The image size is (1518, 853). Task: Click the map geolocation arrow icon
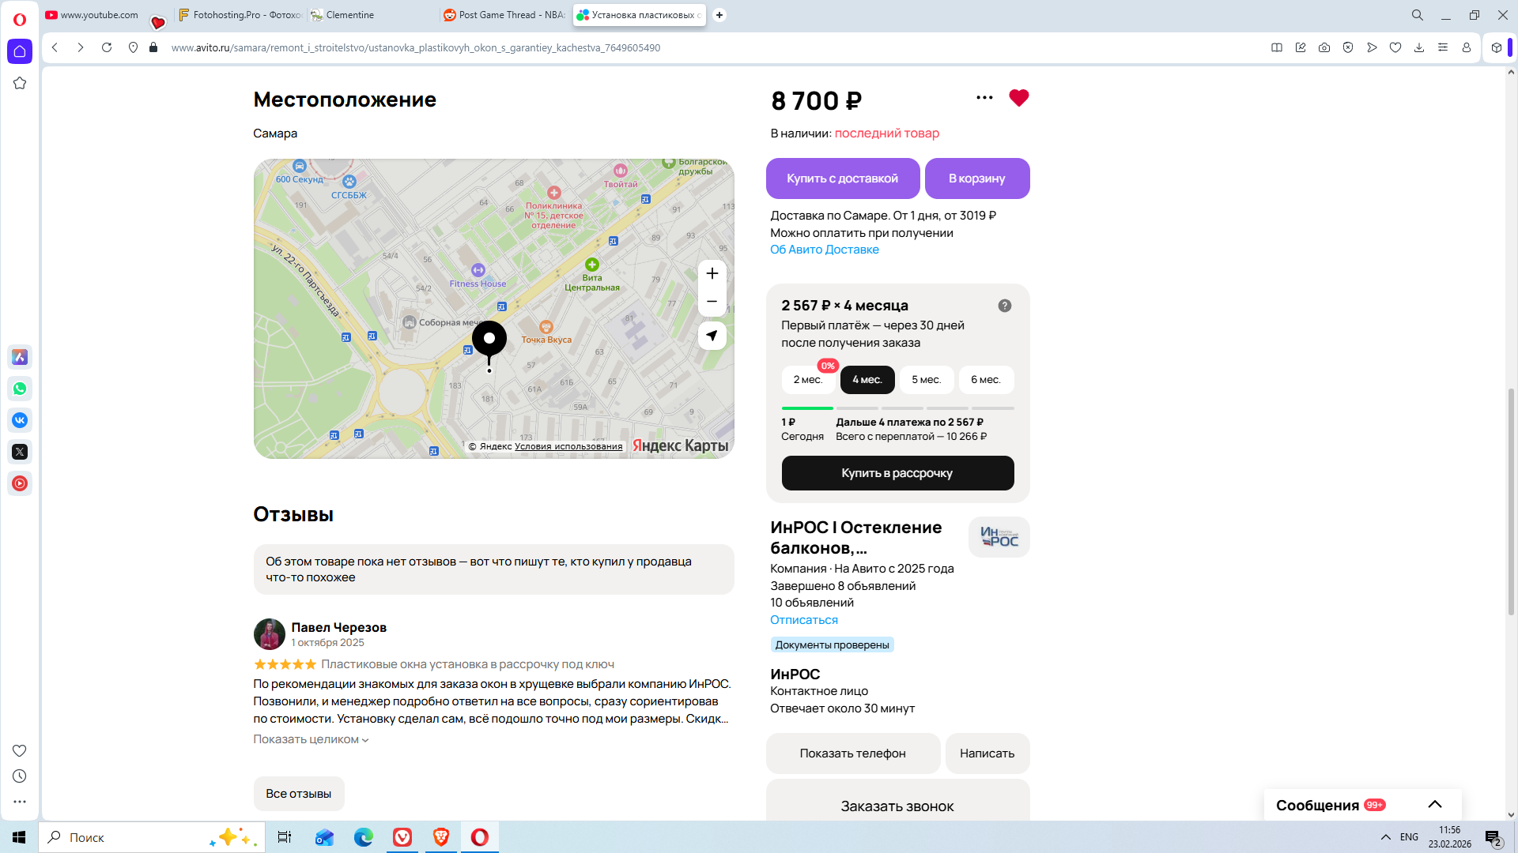712,336
